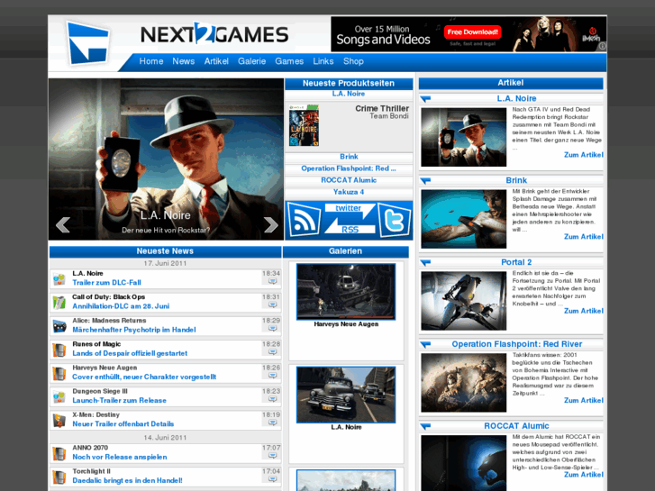Open Brink product page link
The image size is (655, 491).
349,157
